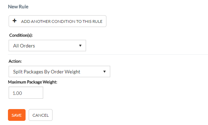Cancel creating the new rule

[40, 115]
